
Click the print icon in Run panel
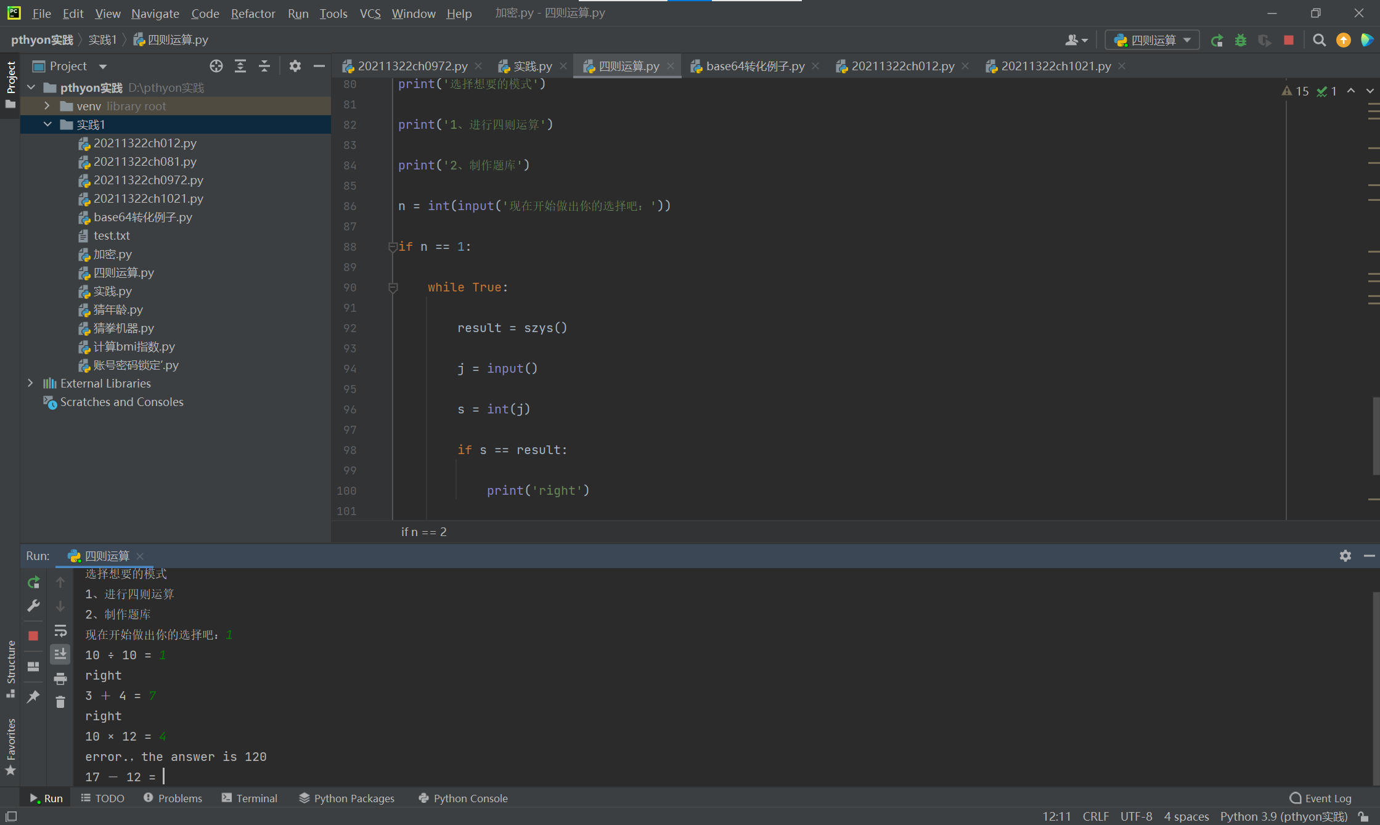tap(60, 679)
